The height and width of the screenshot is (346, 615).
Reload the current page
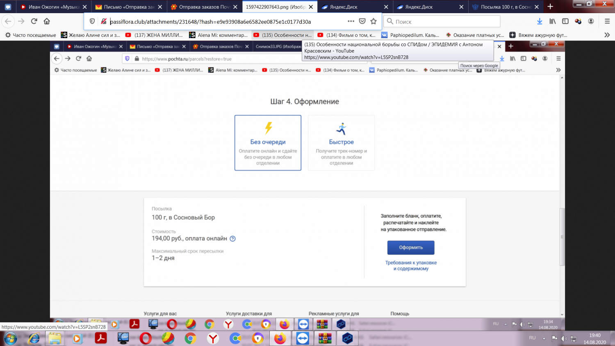tap(34, 21)
